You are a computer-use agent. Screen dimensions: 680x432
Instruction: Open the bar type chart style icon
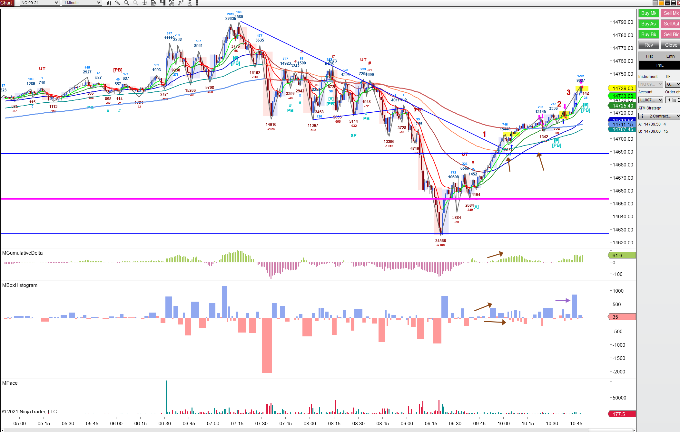pos(109,3)
